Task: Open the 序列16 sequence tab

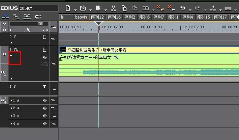Action: coord(114,17)
